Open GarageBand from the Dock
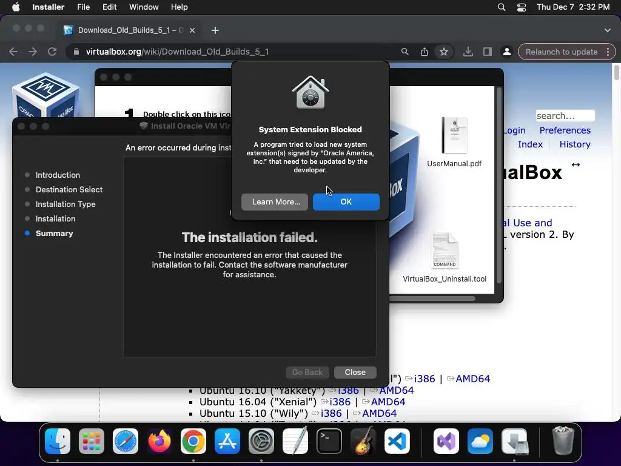Viewport: 621px width, 466px height. coord(363,441)
